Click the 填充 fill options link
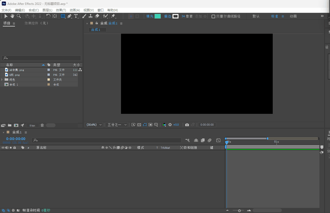330x213 pixels. [150, 16]
